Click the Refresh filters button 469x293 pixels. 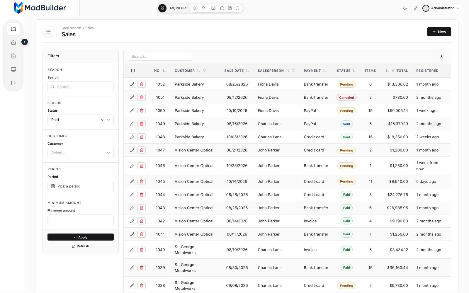81,246
